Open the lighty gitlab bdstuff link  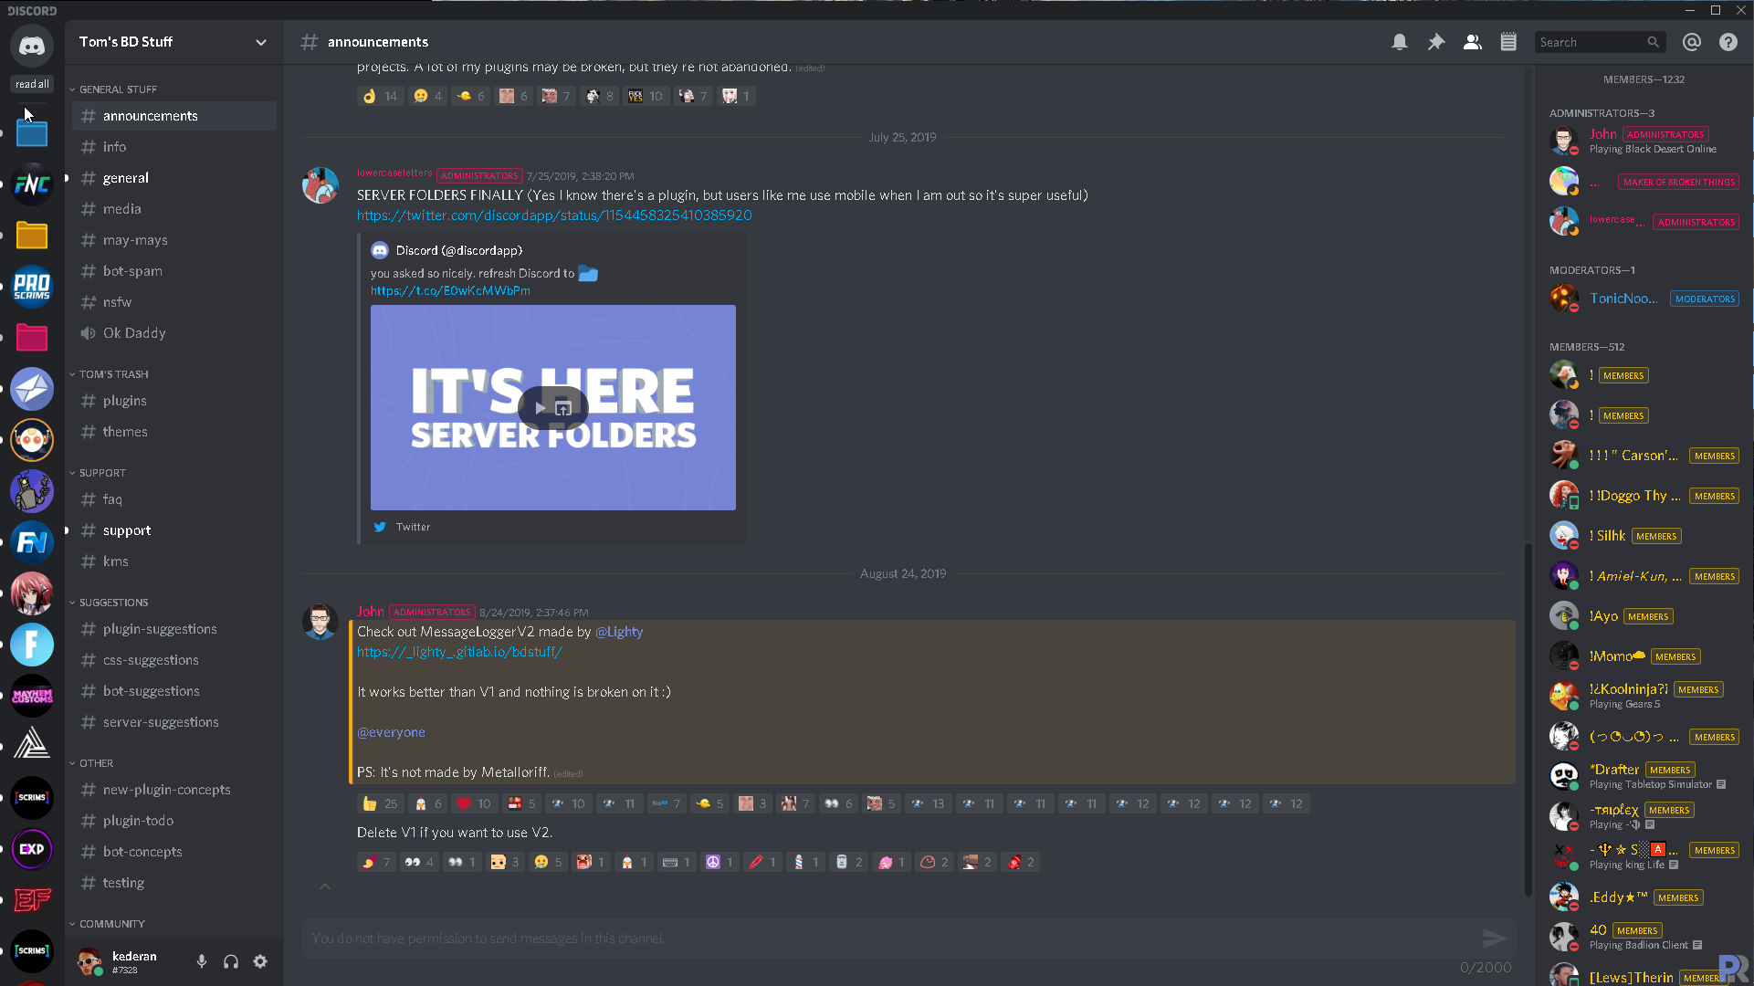coord(459,652)
